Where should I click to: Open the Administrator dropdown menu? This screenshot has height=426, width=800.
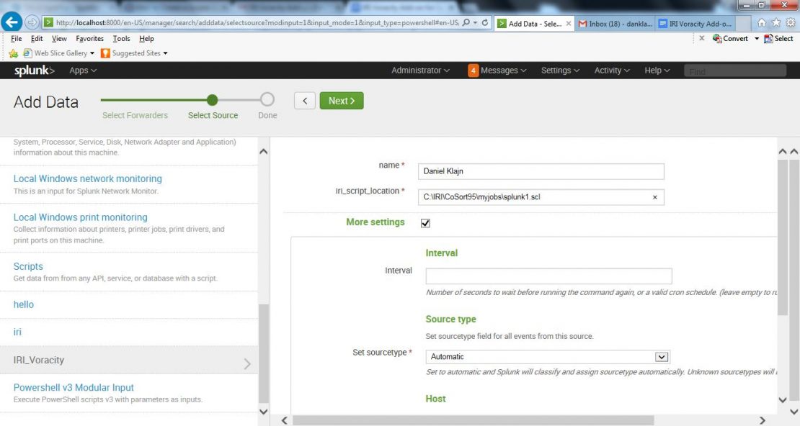420,71
